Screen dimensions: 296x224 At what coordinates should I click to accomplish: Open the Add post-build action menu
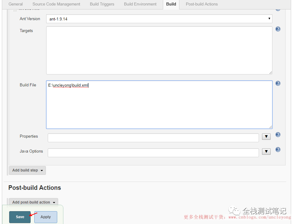[33, 202]
